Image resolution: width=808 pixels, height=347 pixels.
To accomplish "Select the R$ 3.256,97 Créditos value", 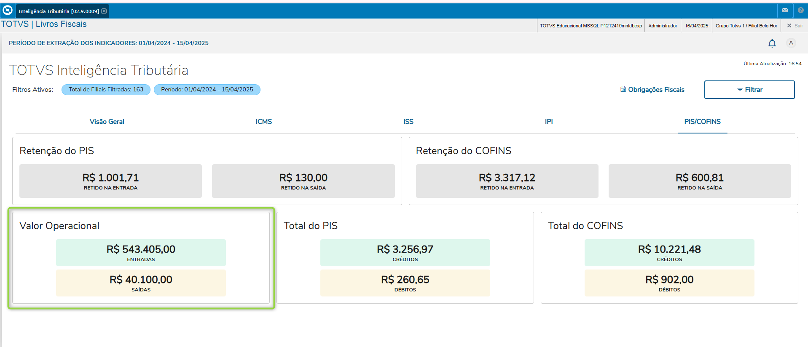I will 405,249.
